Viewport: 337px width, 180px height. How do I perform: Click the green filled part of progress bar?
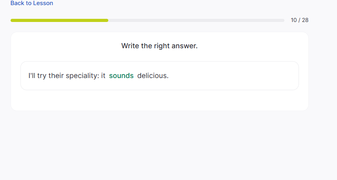tap(59, 20)
